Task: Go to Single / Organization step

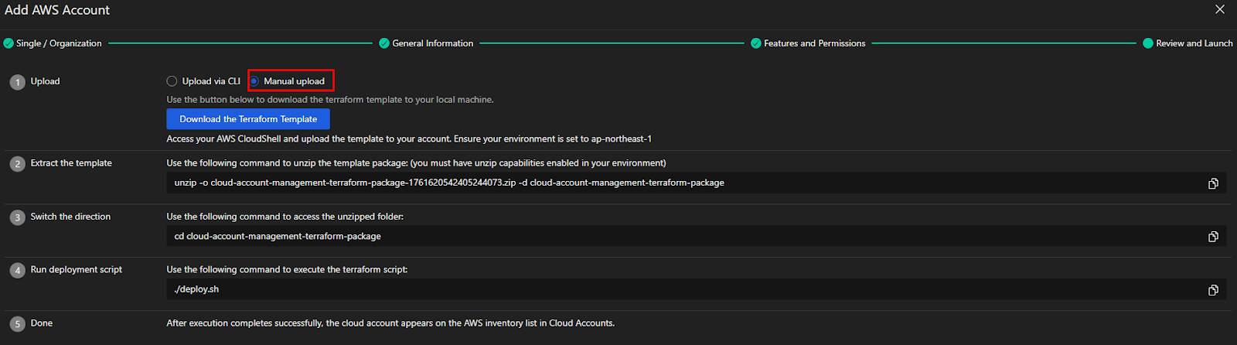Action: coord(59,43)
